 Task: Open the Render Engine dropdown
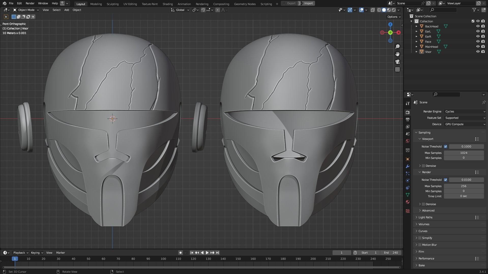(x=465, y=111)
